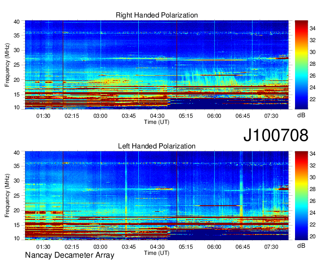Click the 06:00 time tick under Left Handed plot
321x261 pixels.
[x=214, y=247]
